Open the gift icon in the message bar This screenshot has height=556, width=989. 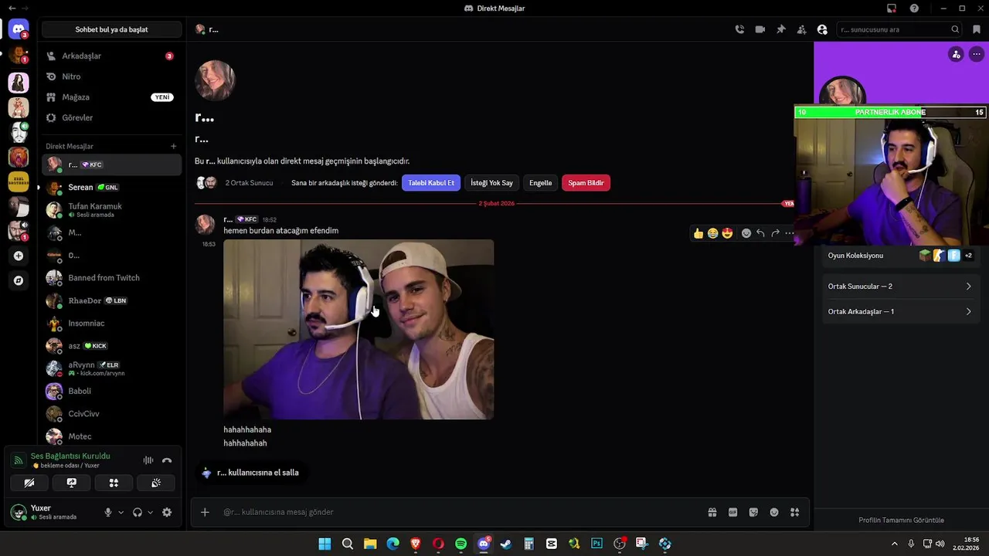(x=712, y=512)
